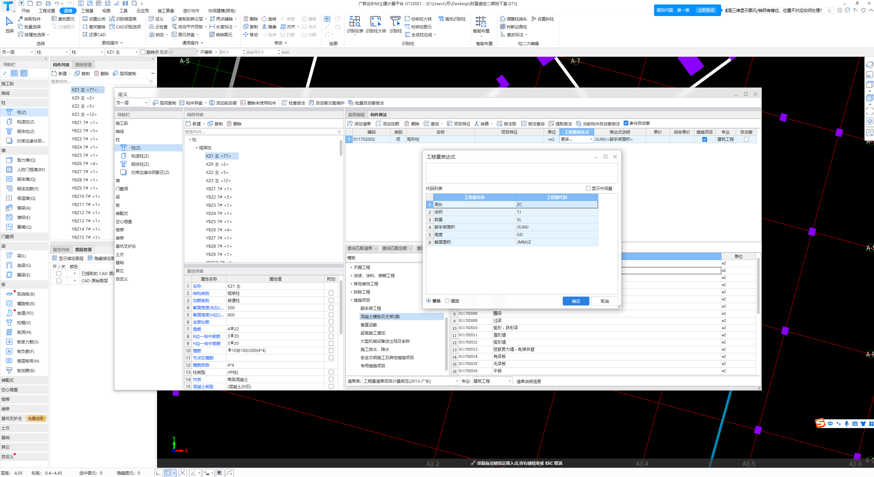The image size is (874, 477).
Task: Toggle 措施项目 checkbox in row 011702002
Action: click(x=704, y=139)
